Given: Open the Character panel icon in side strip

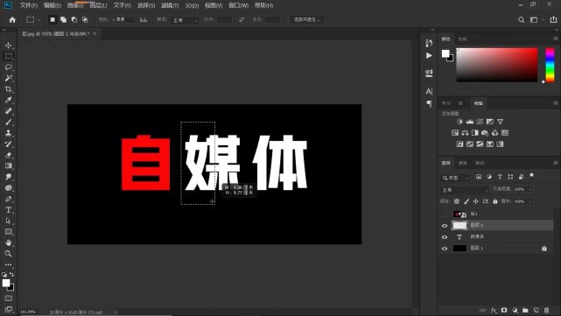Looking at the screenshot, I should pyautogui.click(x=429, y=91).
